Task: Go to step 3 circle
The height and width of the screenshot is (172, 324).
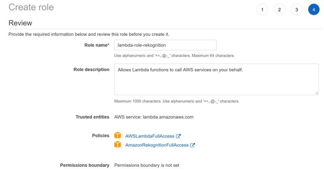Action: (296, 9)
